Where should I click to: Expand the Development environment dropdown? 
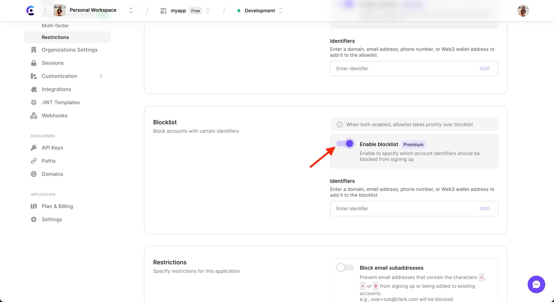pyautogui.click(x=280, y=11)
